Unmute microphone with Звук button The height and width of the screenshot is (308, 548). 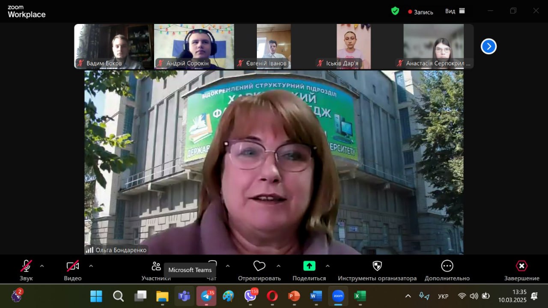pos(26,270)
